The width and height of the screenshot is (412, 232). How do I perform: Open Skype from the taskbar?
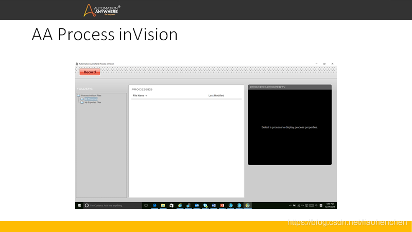(x=205, y=205)
